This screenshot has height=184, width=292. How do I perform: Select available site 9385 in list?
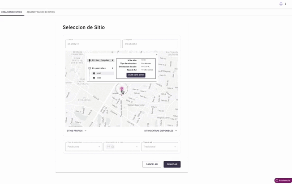pyautogui.click(x=103, y=73)
